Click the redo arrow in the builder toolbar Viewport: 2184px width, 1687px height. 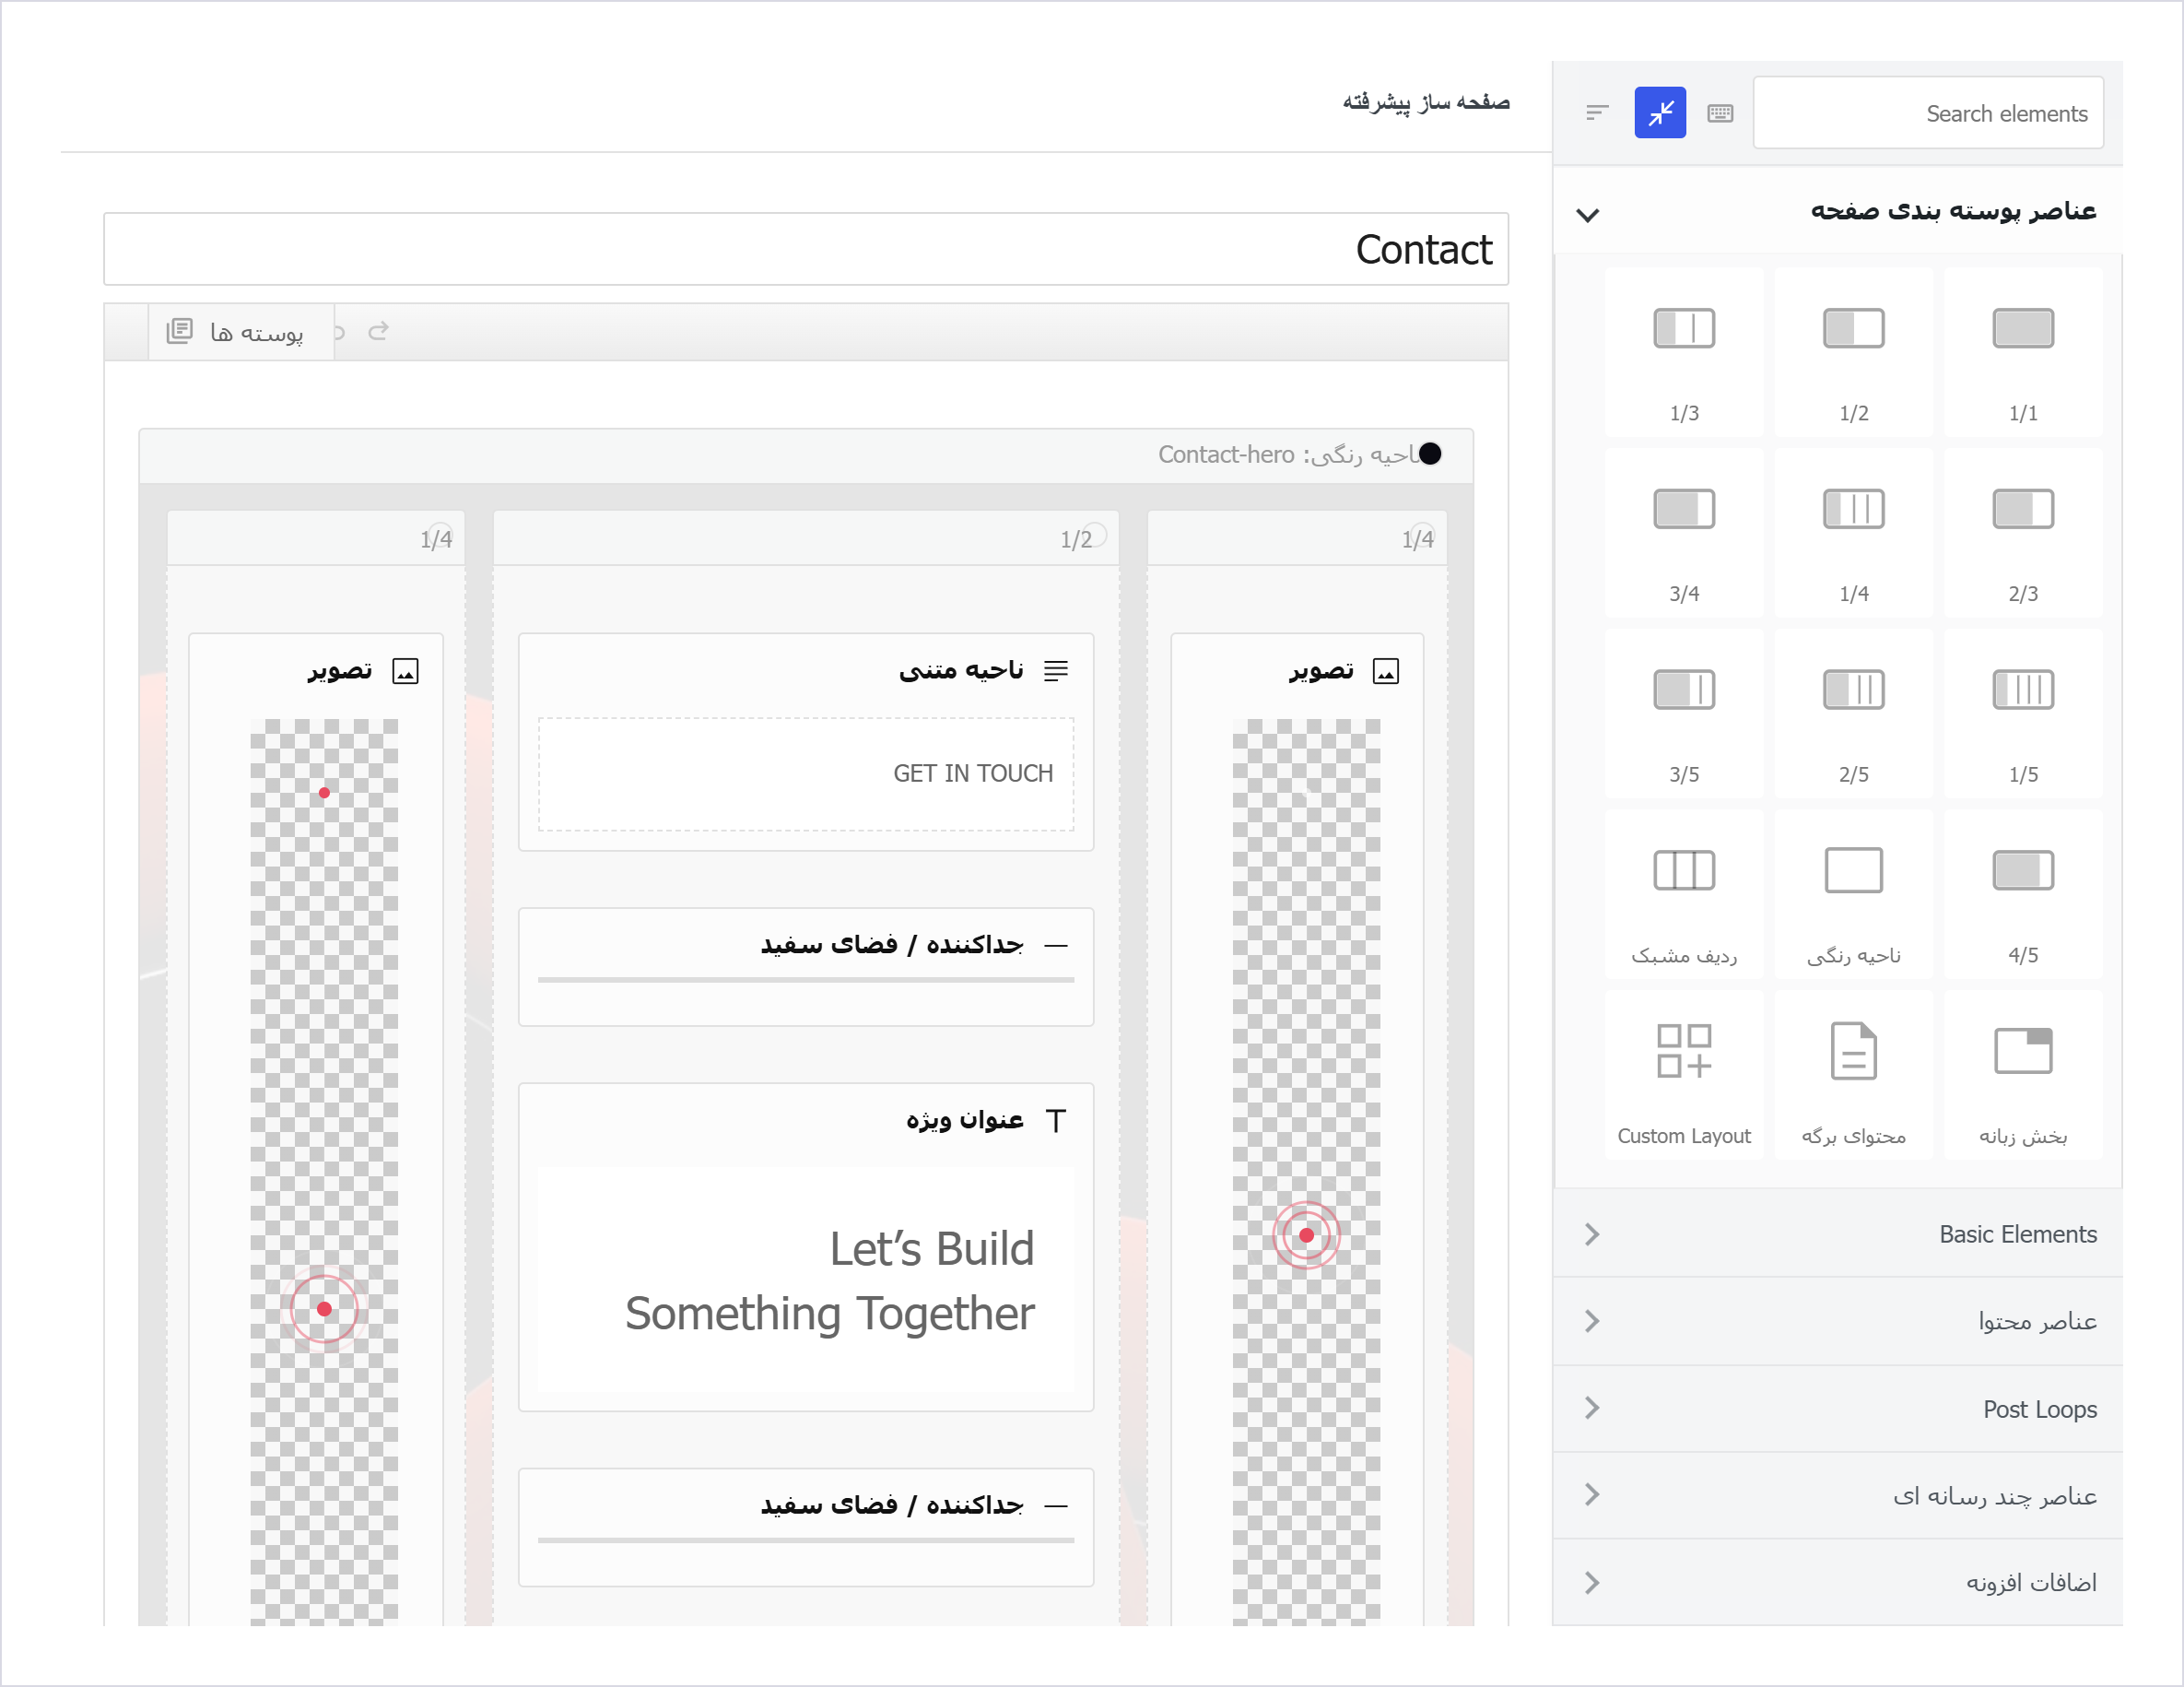pos(378,331)
